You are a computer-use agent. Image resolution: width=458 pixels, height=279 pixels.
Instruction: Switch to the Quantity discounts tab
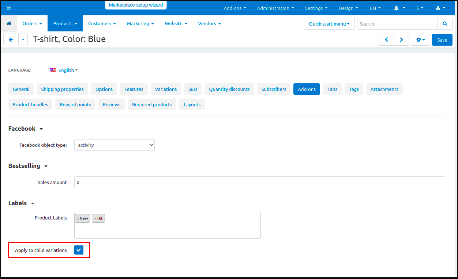[229, 89]
